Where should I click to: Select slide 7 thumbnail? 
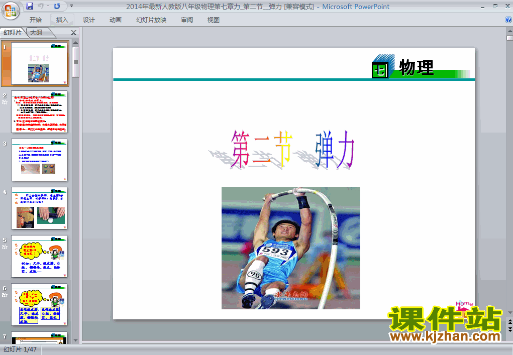[x=39, y=338]
